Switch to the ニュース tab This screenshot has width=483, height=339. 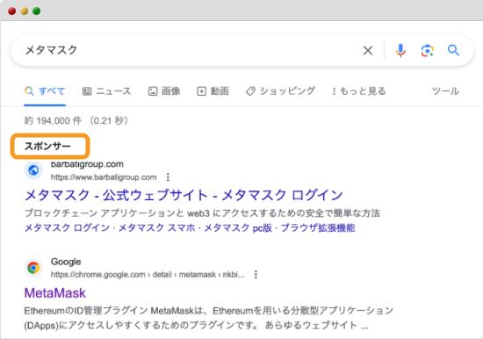click(106, 91)
